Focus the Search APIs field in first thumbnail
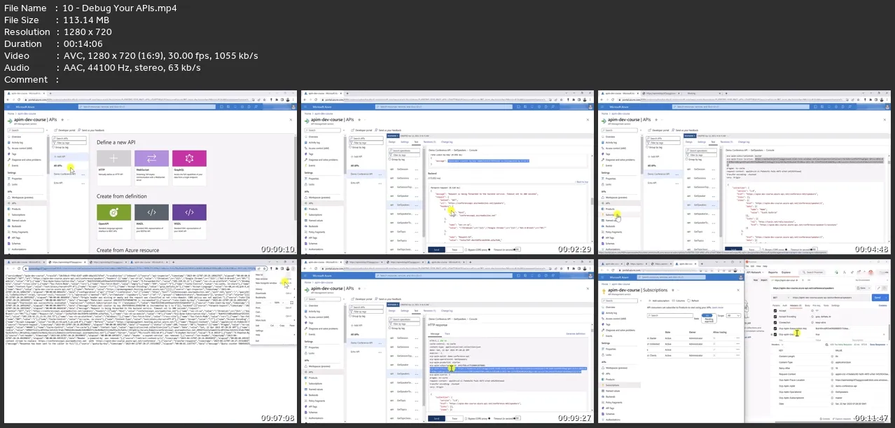 click(69, 138)
